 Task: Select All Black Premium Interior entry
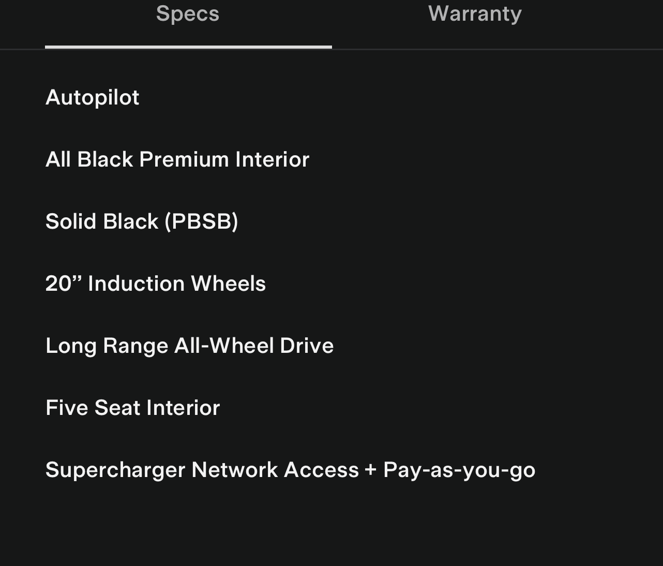click(177, 159)
